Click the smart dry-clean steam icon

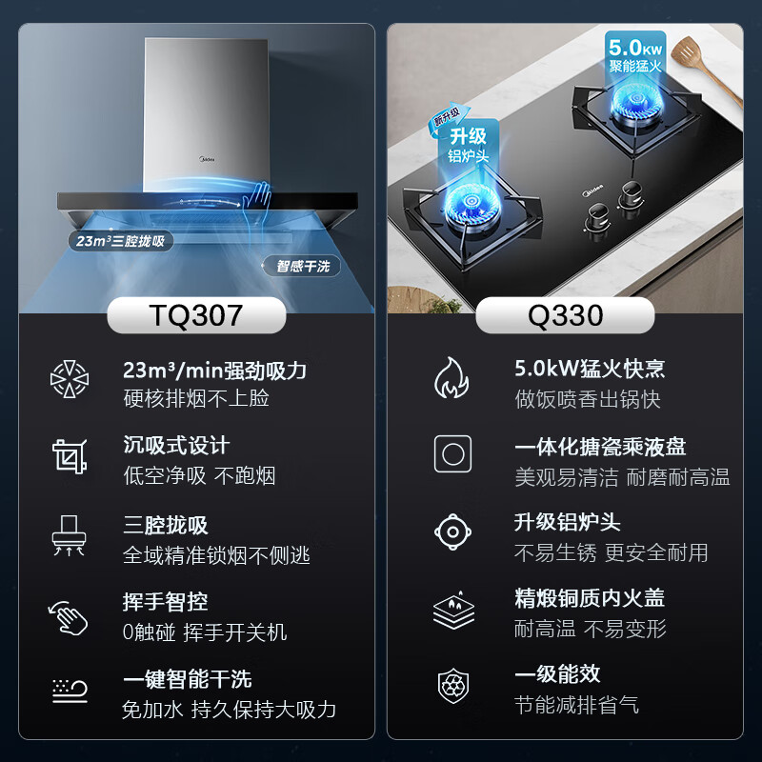click(70, 691)
